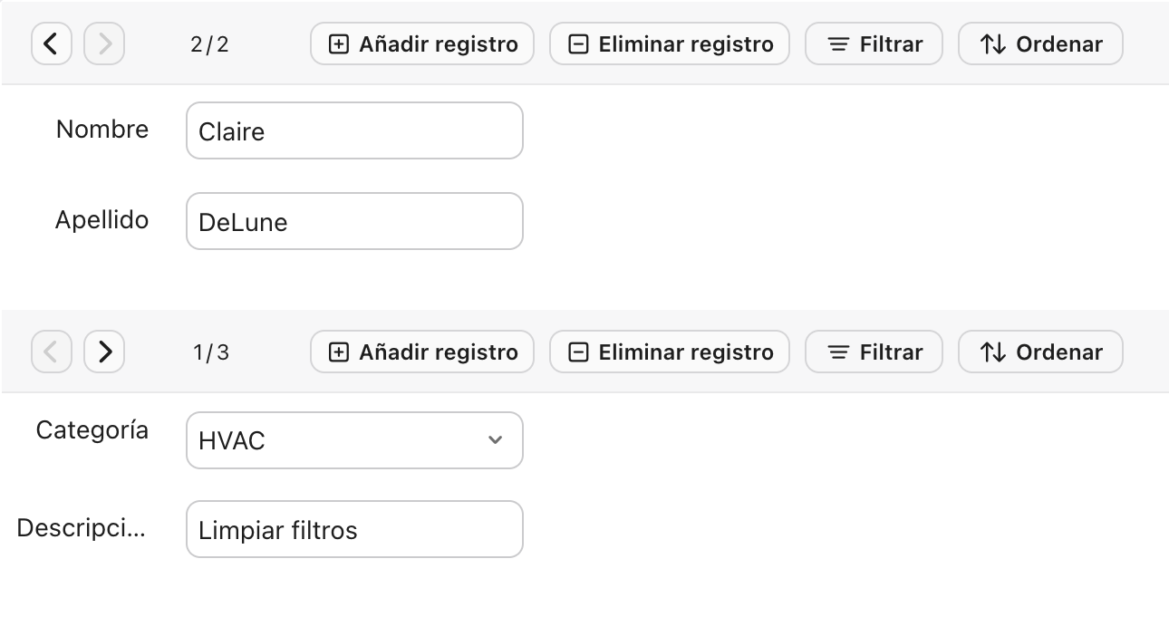Click bottom Filtrar button
Image resolution: width=1169 pixels, height=636 pixels.
(874, 352)
